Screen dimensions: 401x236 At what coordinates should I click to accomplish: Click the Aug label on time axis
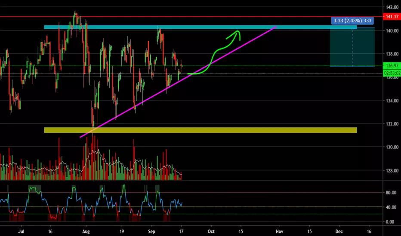(86, 231)
